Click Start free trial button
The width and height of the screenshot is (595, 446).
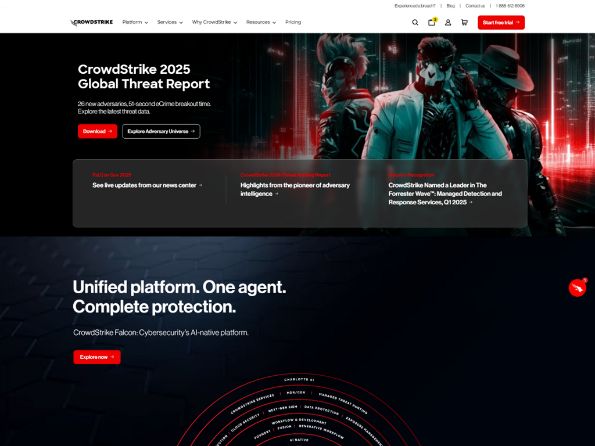501,23
